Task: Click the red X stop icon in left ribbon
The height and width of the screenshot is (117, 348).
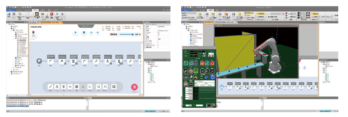Action: 51,14
